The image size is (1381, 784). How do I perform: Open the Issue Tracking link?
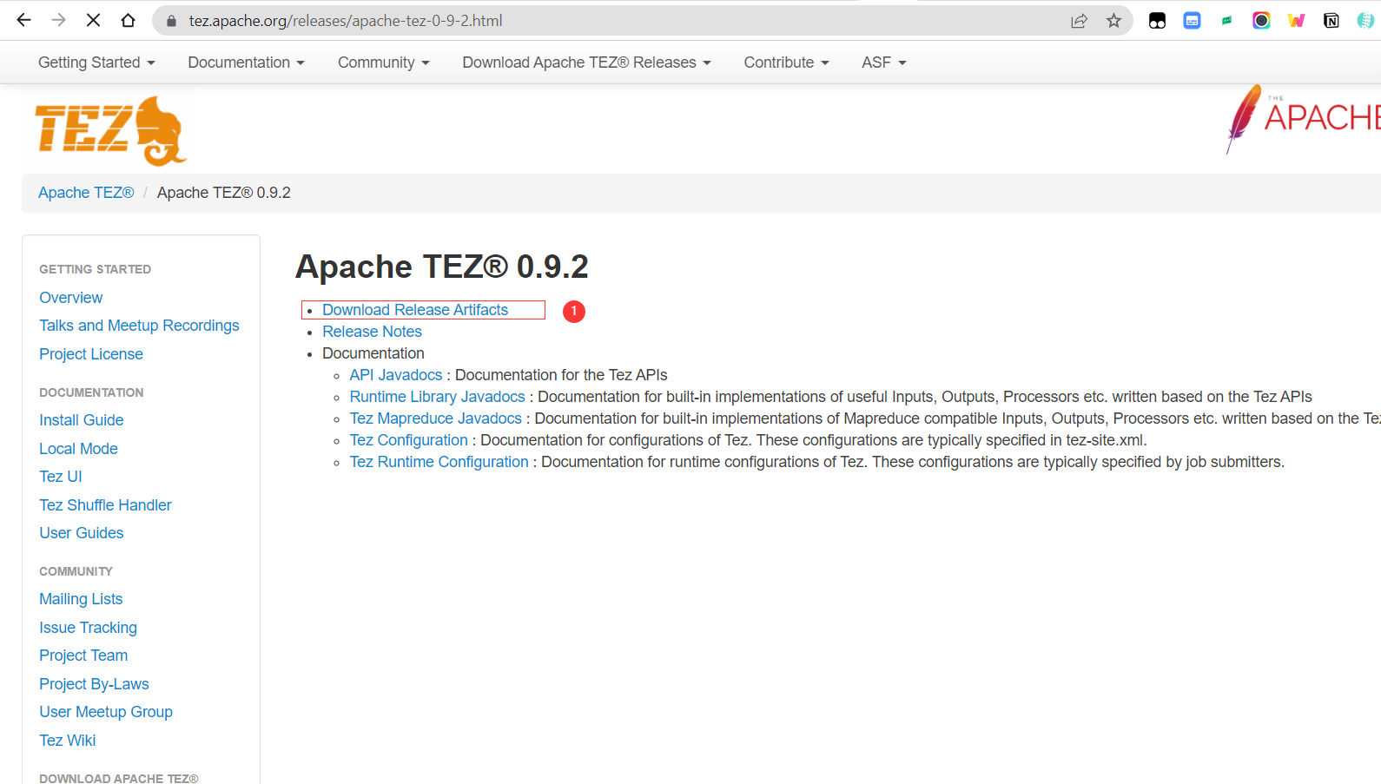[x=88, y=628]
